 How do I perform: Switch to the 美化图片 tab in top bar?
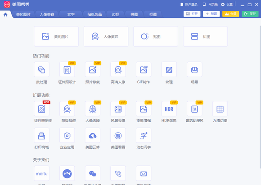coord(23,14)
